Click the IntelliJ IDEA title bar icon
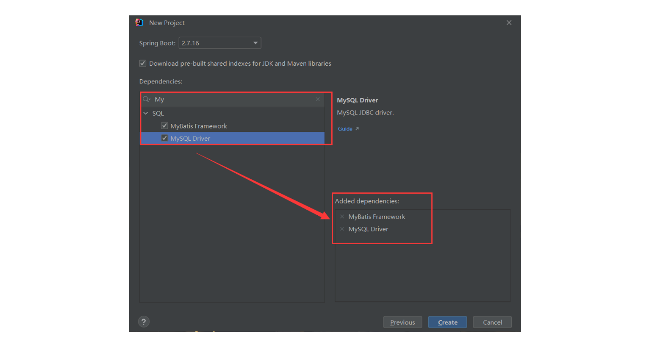 pyautogui.click(x=139, y=22)
